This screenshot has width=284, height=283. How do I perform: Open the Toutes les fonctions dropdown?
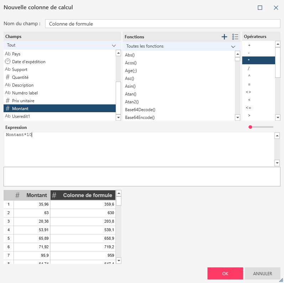tap(233, 47)
